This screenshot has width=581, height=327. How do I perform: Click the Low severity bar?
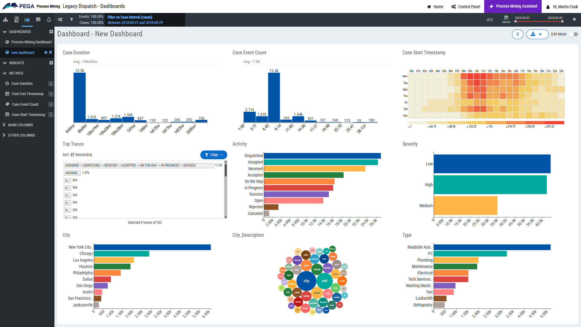(492, 164)
